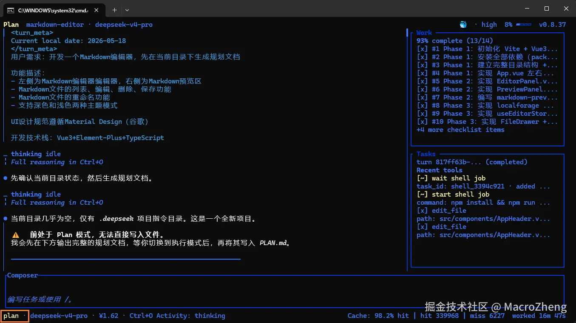576x323 pixels.
Task: Click the bullet before 当前目录几乎为空
Action: coord(5,219)
